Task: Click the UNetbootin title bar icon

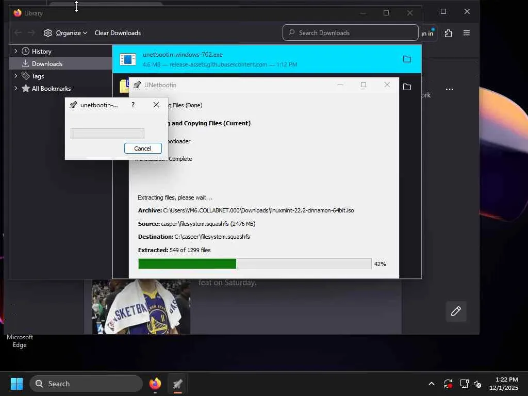Action: (x=137, y=85)
